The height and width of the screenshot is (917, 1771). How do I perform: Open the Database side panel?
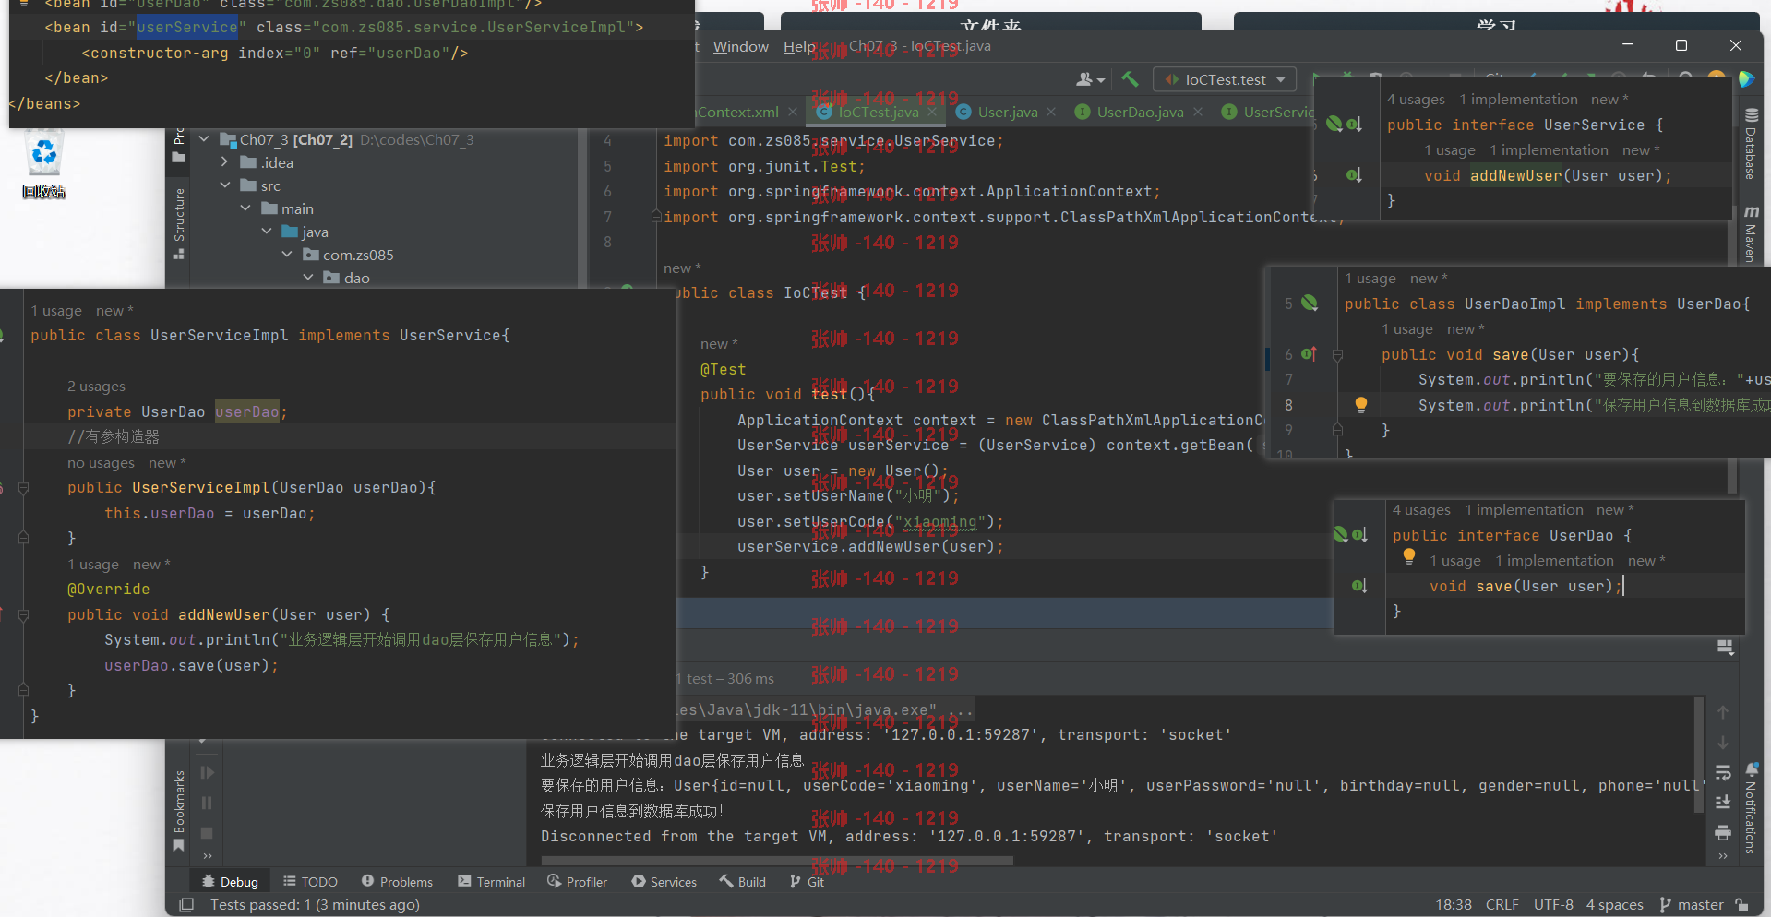coord(1750,144)
